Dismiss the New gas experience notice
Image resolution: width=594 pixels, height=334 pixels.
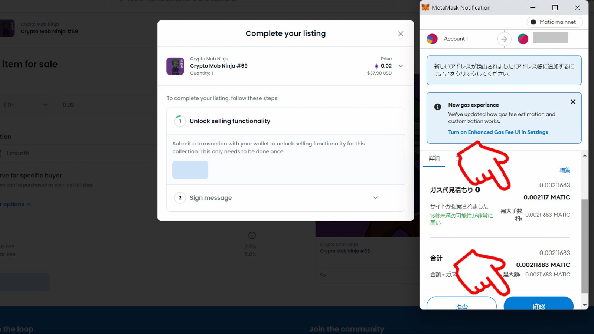[573, 102]
